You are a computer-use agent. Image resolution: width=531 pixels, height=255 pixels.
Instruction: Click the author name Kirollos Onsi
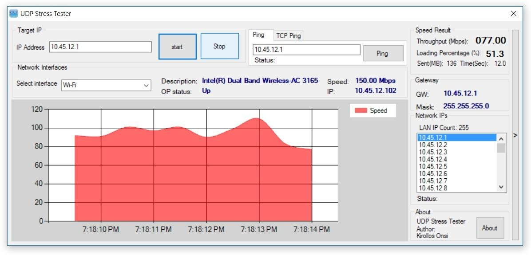(432, 236)
